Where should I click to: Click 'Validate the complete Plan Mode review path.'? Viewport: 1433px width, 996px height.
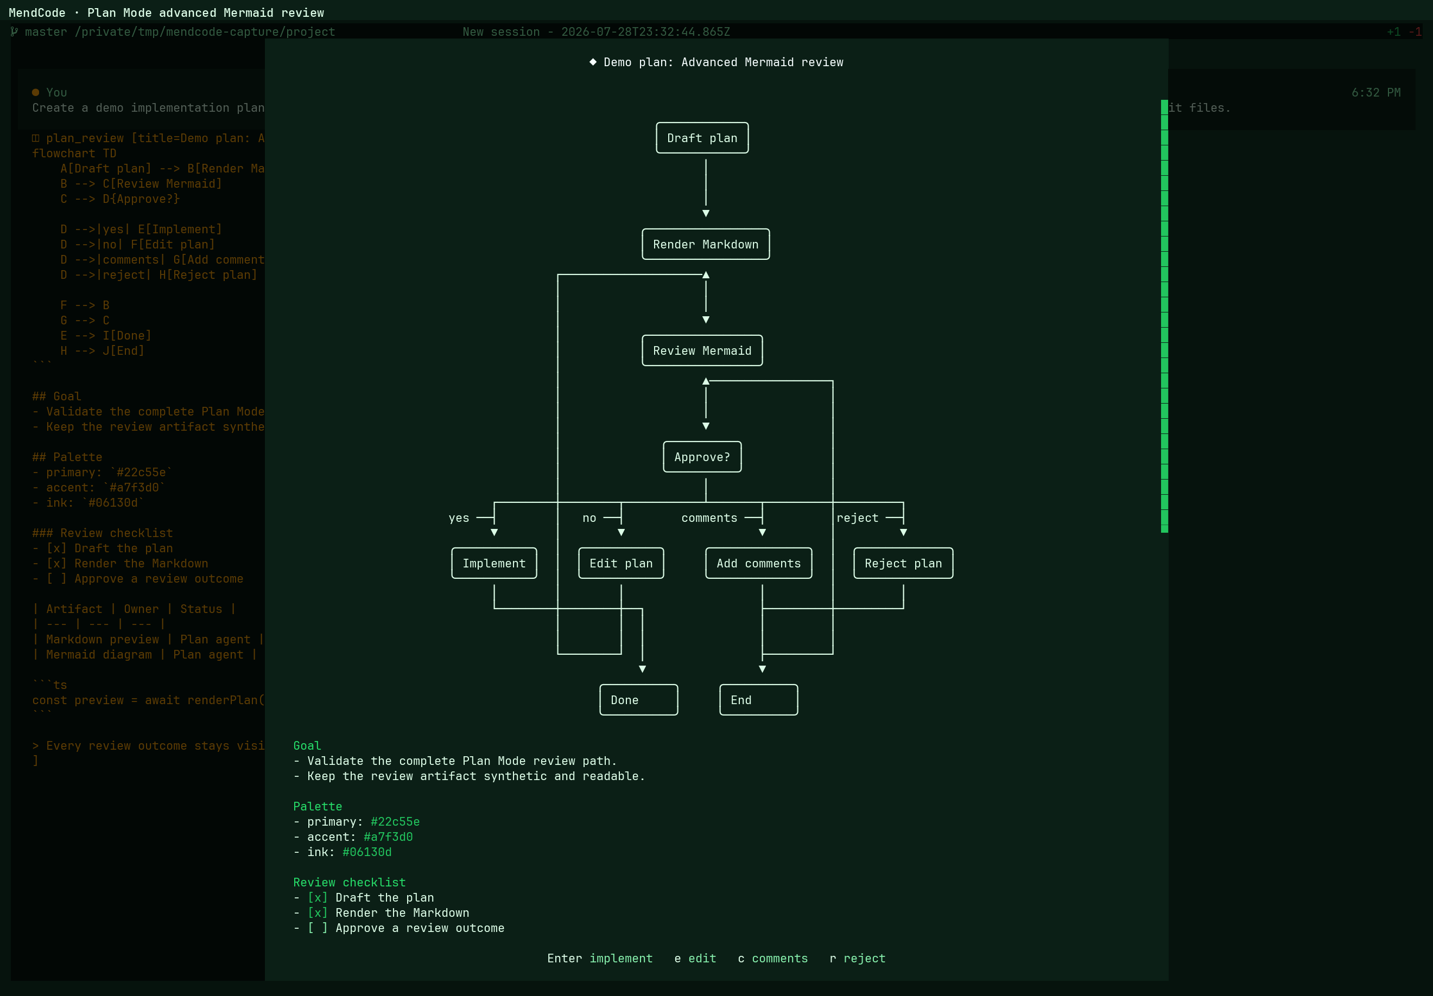point(462,761)
